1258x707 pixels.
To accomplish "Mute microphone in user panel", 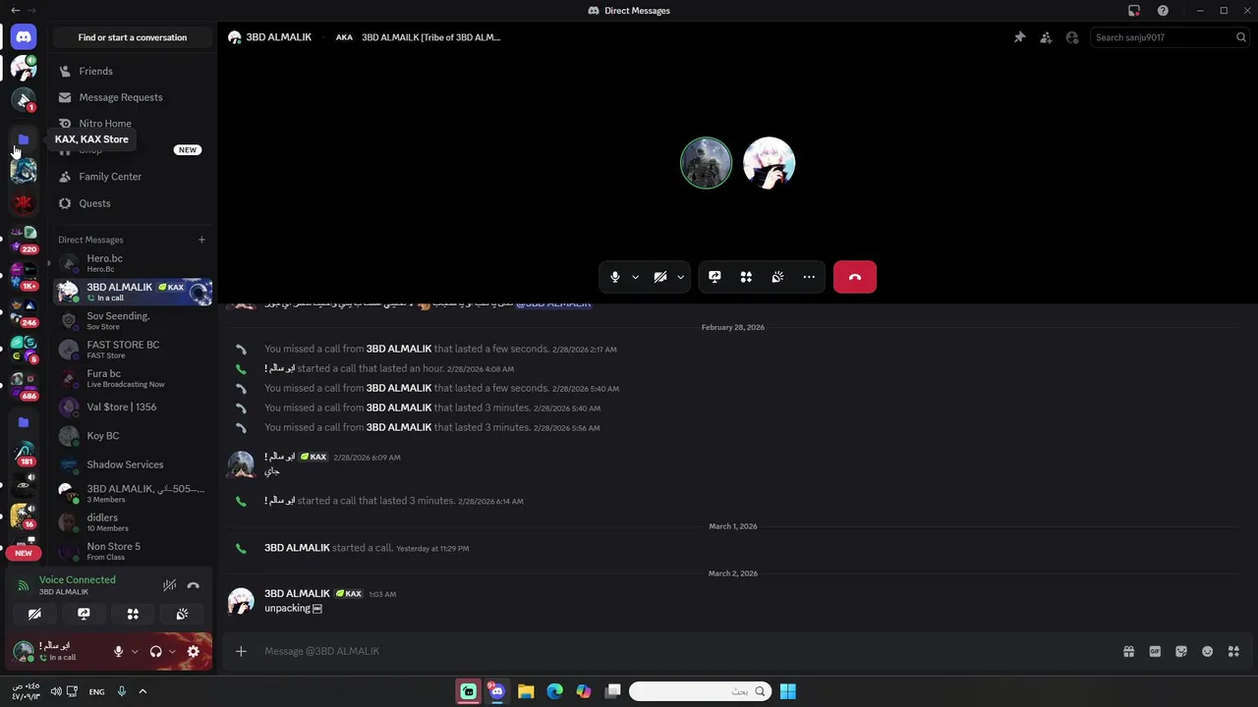I will (x=118, y=651).
